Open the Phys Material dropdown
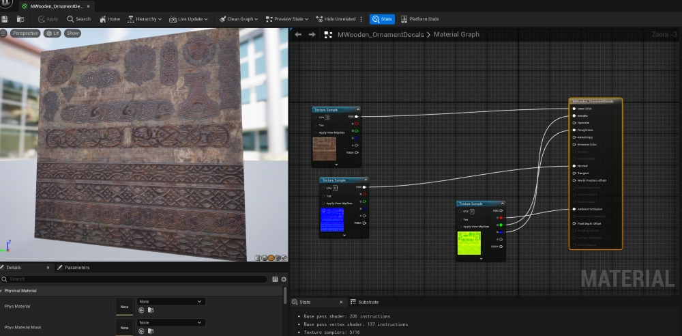 click(170, 301)
